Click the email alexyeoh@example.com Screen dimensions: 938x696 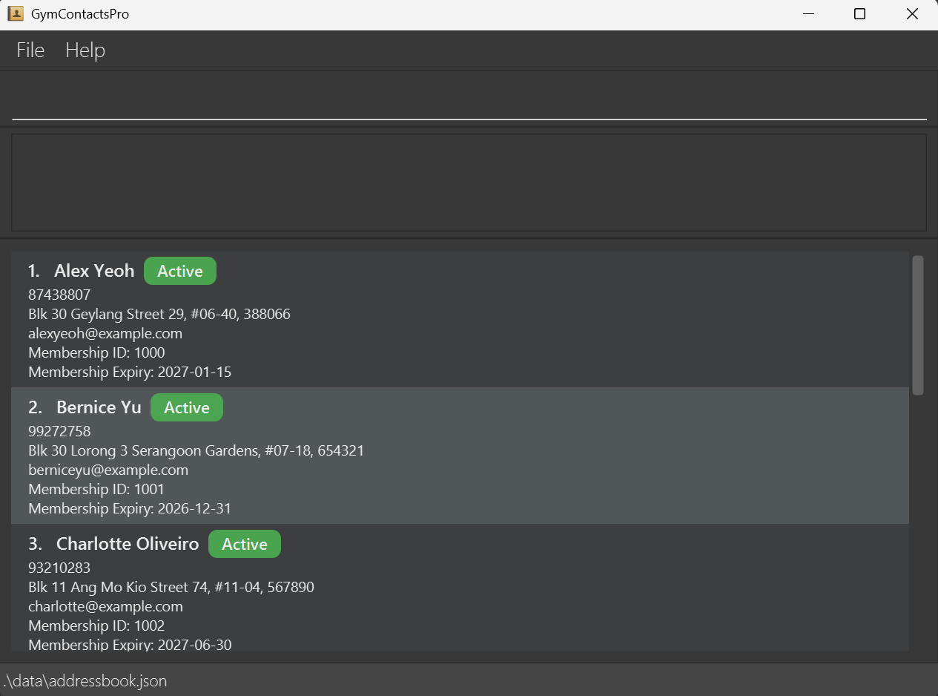pos(105,333)
